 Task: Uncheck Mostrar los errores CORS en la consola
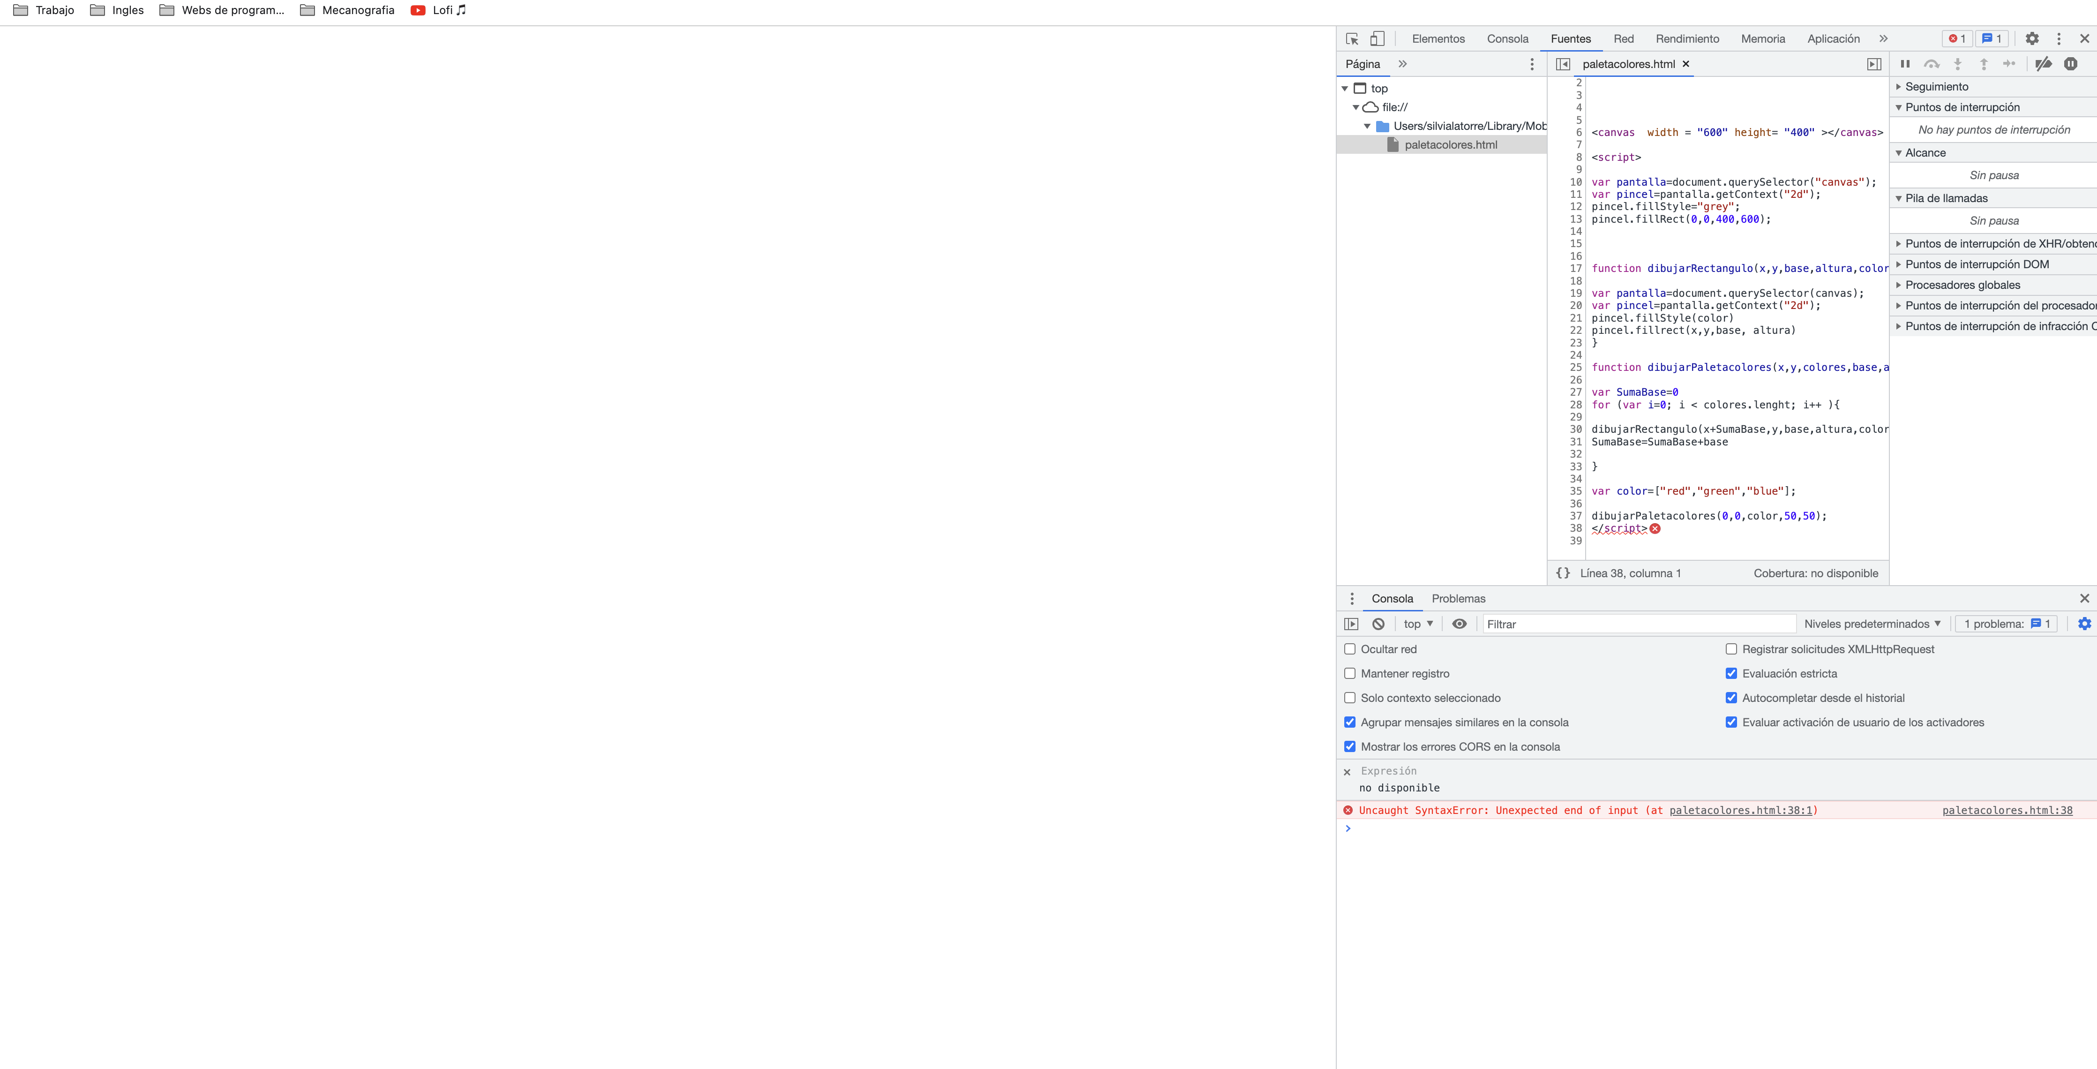pyautogui.click(x=1350, y=746)
